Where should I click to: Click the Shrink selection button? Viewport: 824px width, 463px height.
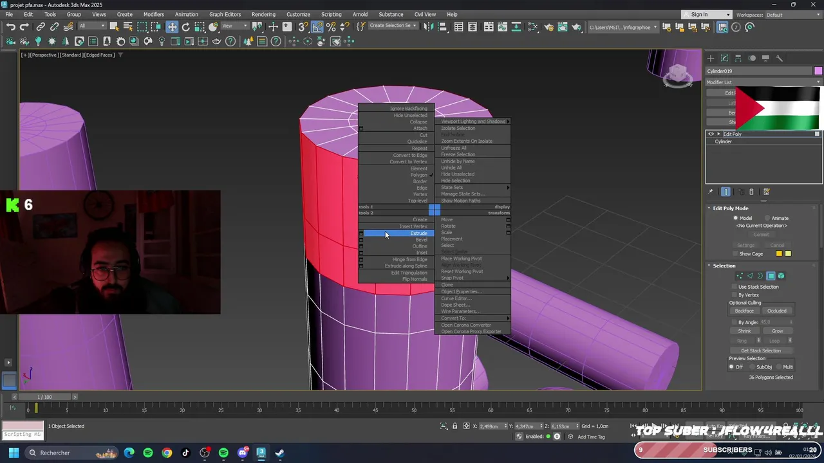tap(745, 331)
